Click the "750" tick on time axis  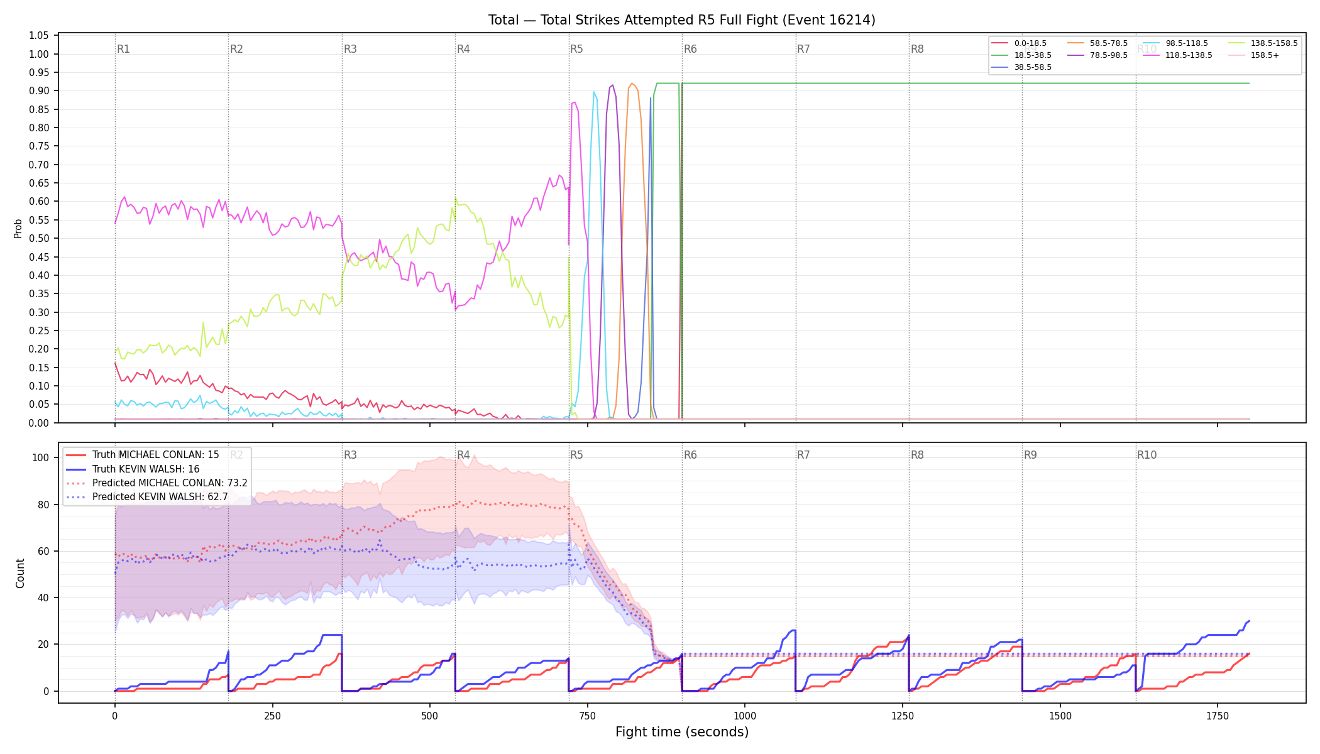coord(587,716)
